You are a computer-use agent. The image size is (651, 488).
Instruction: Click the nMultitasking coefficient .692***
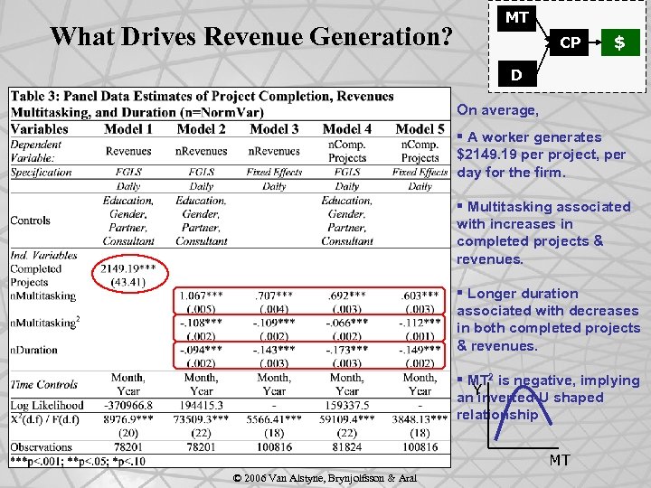pyautogui.click(x=347, y=296)
